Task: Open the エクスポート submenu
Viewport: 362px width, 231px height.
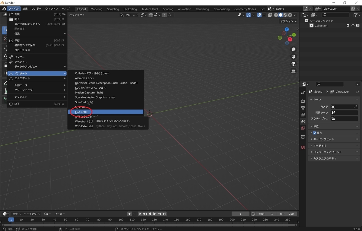Action: click(x=37, y=78)
